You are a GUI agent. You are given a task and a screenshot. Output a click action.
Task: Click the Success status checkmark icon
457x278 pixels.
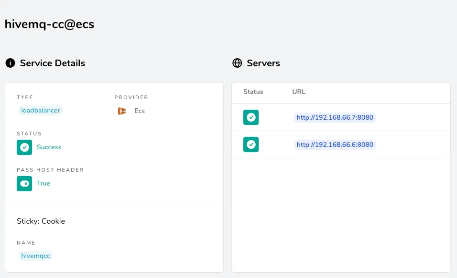(x=24, y=147)
